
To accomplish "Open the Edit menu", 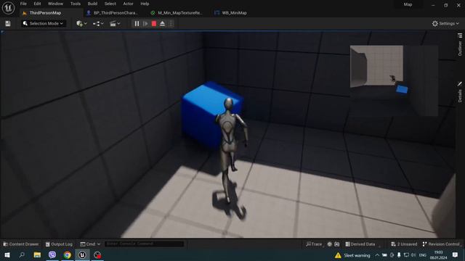I will pyautogui.click(x=37, y=4).
